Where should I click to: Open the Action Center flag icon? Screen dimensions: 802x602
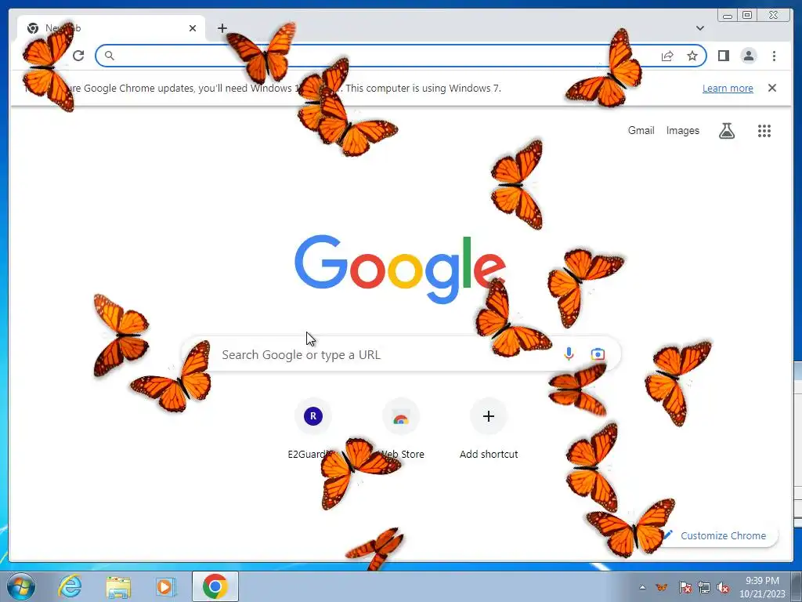[685, 587]
